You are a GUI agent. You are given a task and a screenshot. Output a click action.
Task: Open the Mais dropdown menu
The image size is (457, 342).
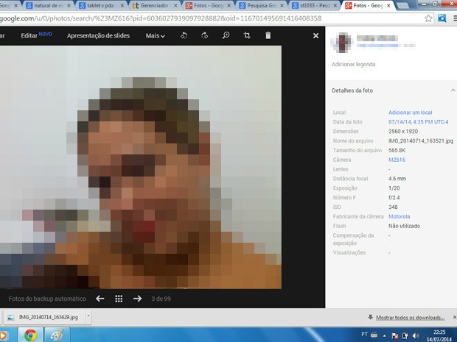(155, 35)
